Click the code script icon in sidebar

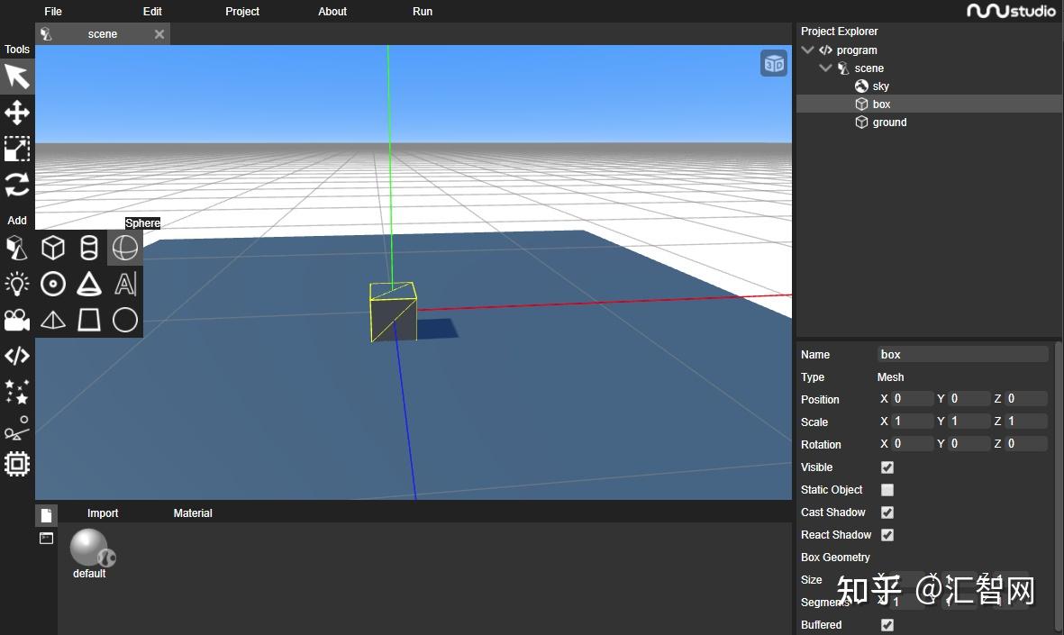(16, 356)
